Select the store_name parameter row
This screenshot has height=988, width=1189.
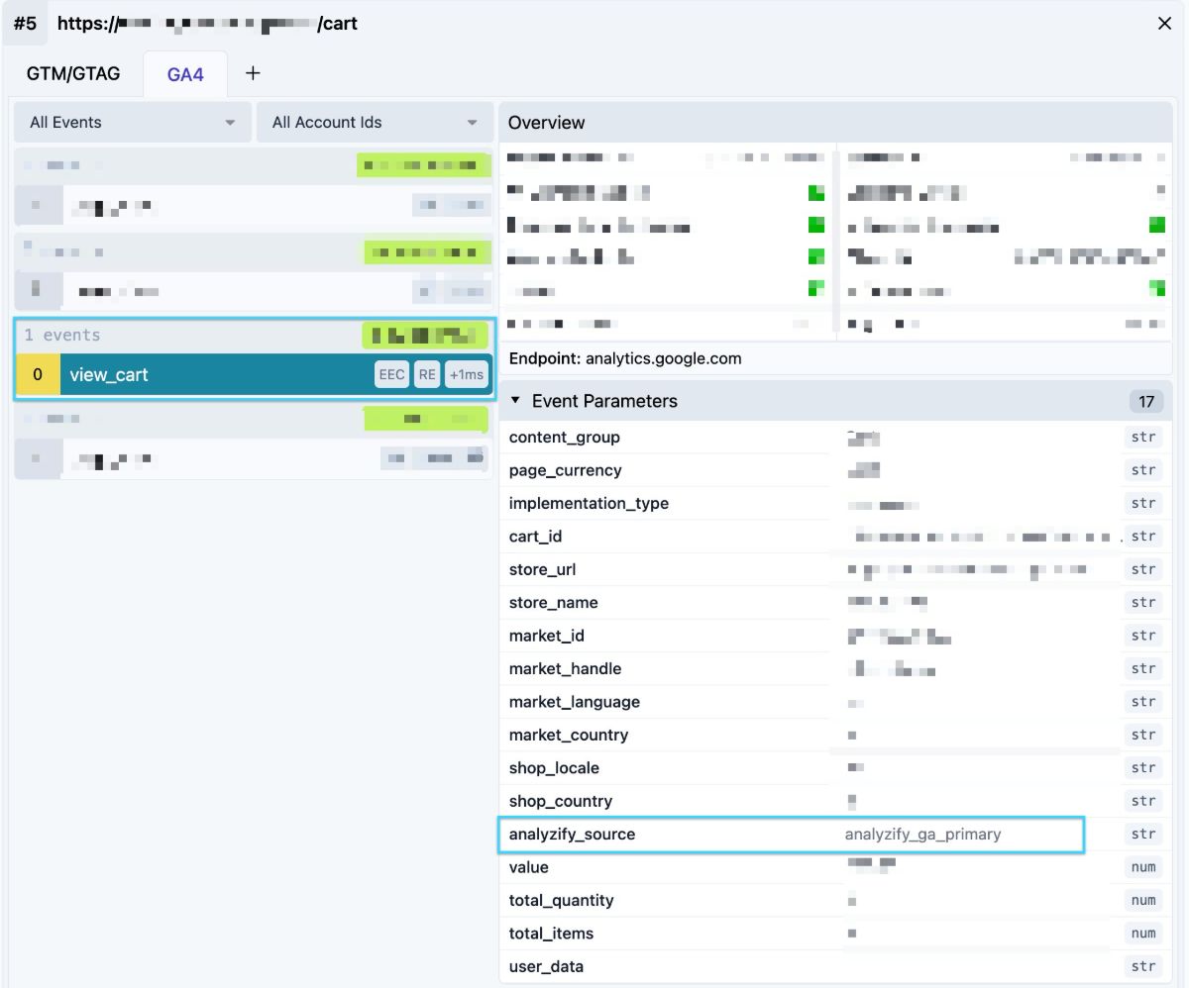(x=835, y=603)
